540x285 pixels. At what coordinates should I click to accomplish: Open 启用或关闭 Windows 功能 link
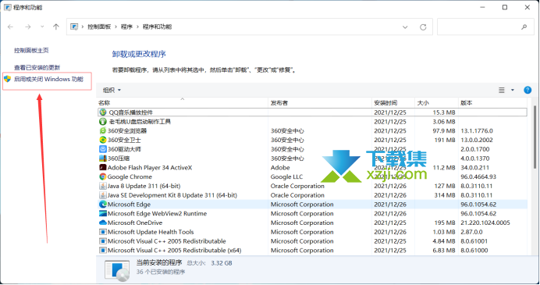pos(48,80)
